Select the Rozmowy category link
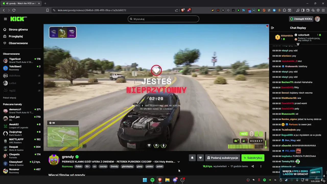The width and height of the screenshot is (327, 184). click(67, 166)
